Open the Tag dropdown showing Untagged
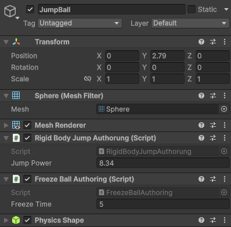 click(80, 23)
